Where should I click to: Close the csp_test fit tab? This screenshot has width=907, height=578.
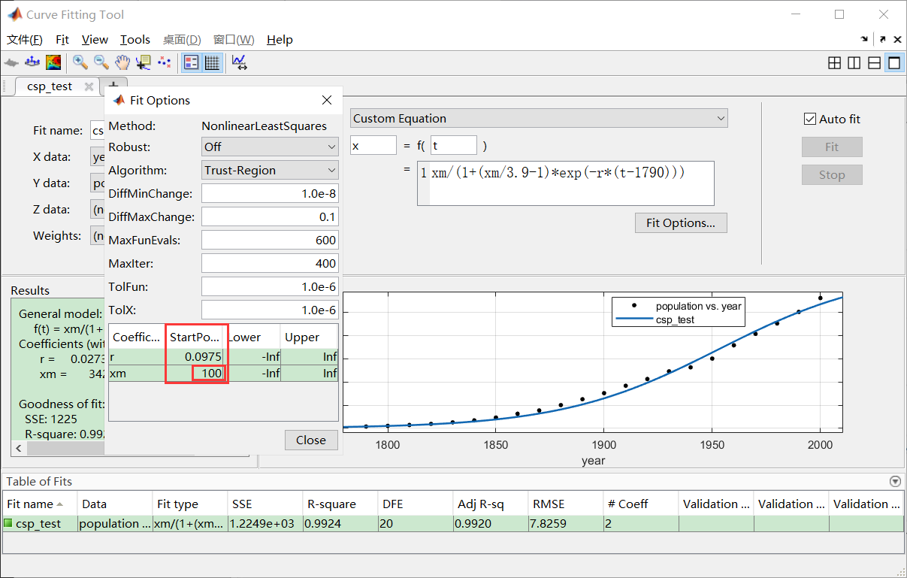(89, 86)
